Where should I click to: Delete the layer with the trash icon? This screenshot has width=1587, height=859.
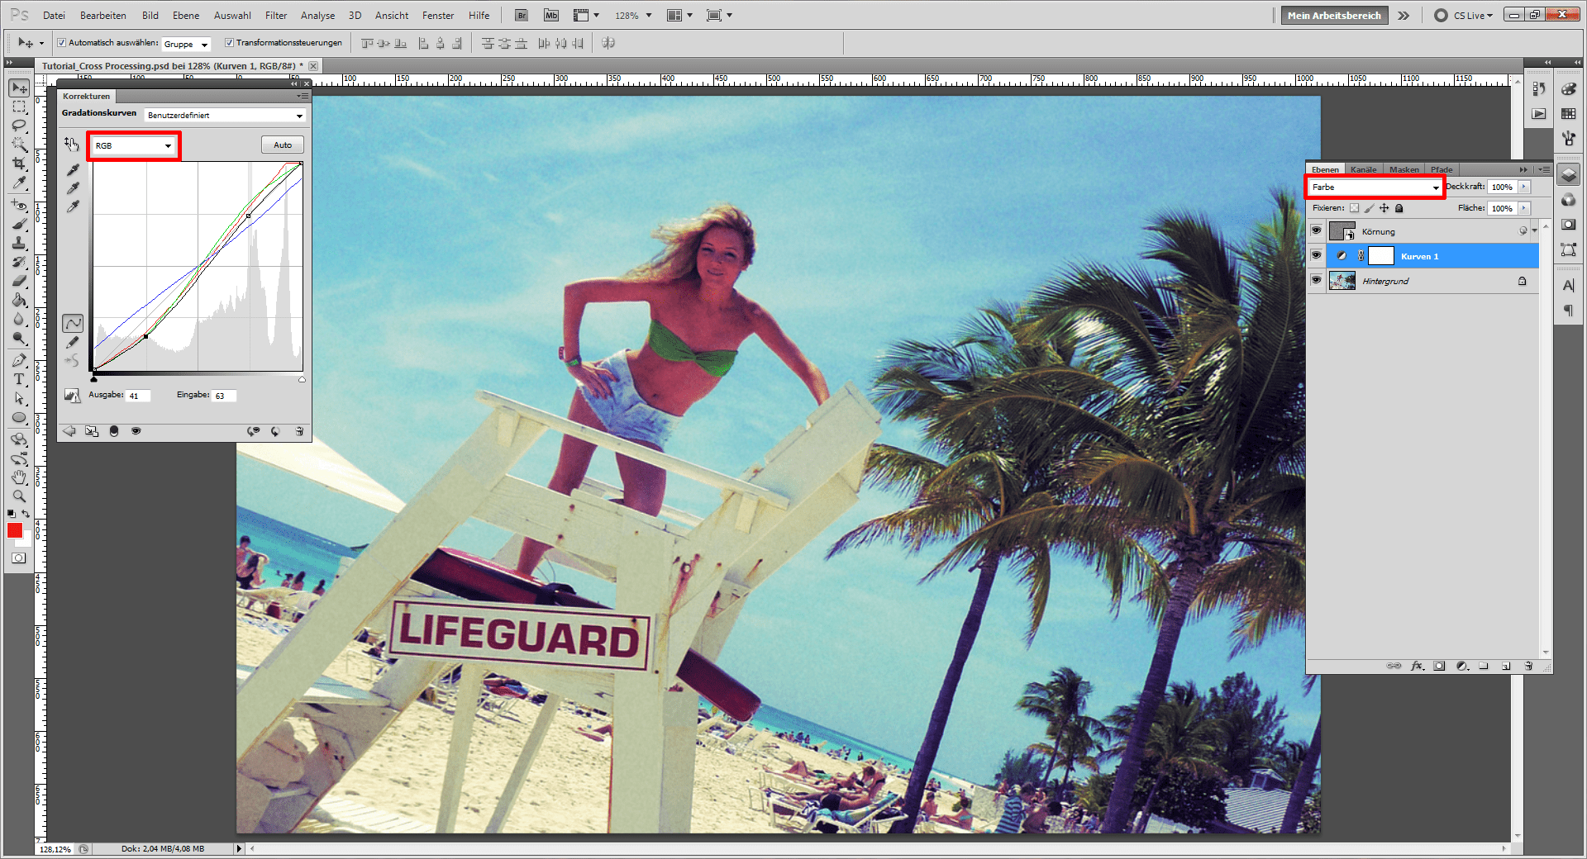click(x=1527, y=666)
